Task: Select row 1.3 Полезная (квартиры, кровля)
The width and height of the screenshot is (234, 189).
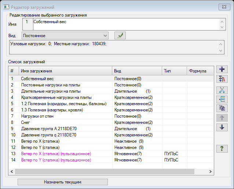Action: (111, 110)
